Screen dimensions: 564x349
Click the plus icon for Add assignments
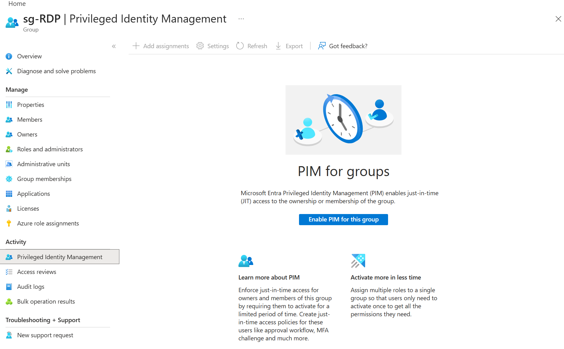click(x=136, y=46)
